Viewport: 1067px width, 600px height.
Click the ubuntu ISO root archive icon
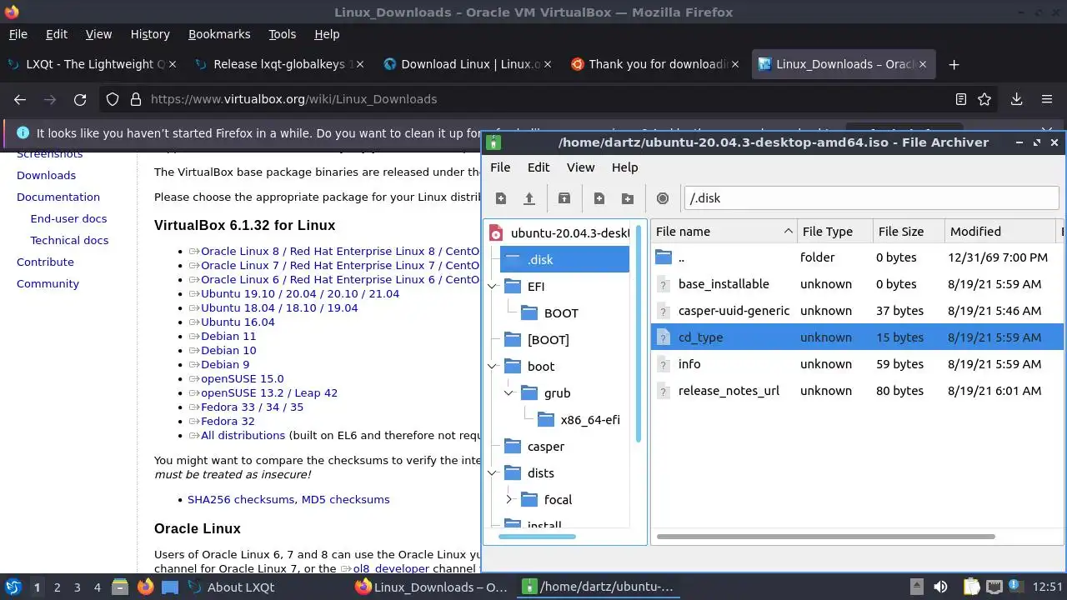[x=497, y=233]
